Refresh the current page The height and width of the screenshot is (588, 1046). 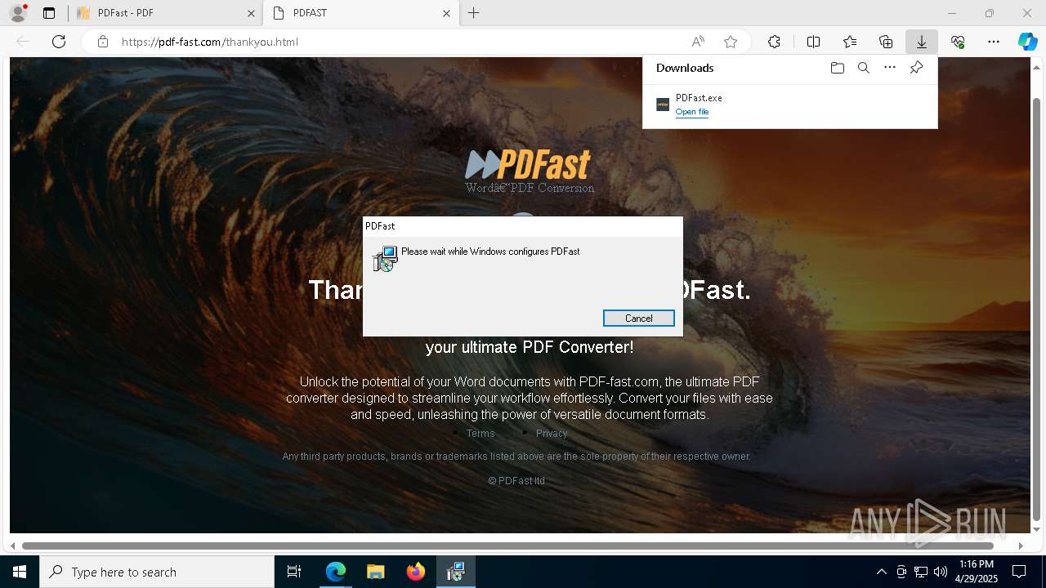coord(59,42)
